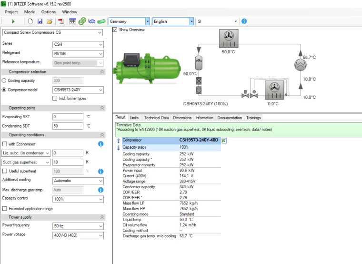Switch to the Technical Data tab
This screenshot has width=362, height=264.
click(x=156, y=118)
